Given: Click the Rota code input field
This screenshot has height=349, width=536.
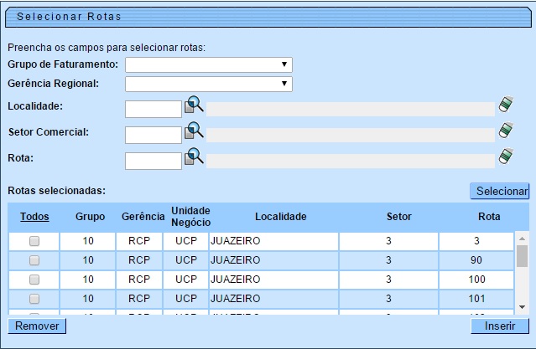Looking at the screenshot, I should [x=154, y=161].
